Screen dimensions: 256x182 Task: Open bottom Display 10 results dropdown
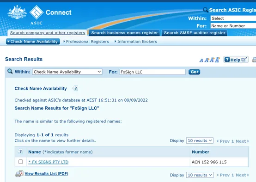click(x=200, y=175)
